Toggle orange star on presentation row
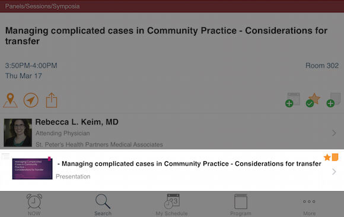344x217 pixels. [x=327, y=157]
